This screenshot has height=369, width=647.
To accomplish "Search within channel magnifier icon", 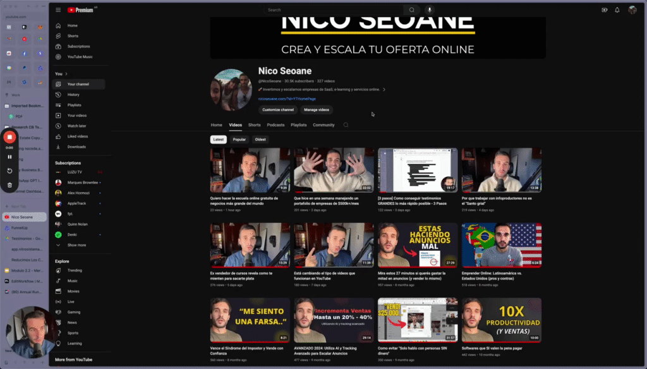I will tap(346, 124).
